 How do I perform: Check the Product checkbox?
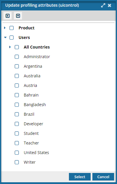click(12, 28)
